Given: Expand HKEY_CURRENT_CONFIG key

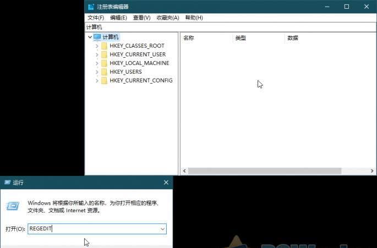Looking at the screenshot, I should pos(97,80).
